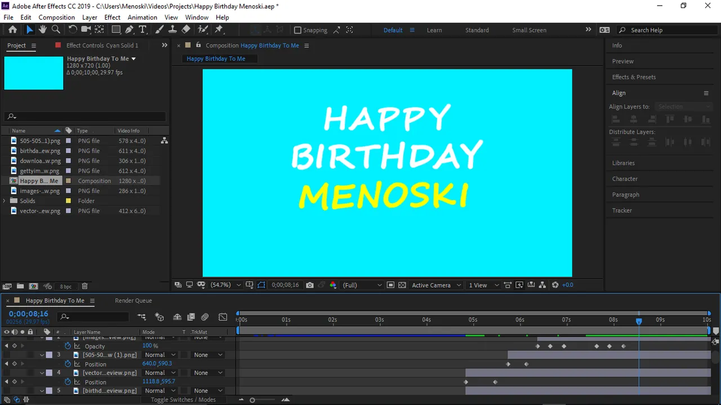Expand the Solids folder in Project panel
Screen dimensions: 721x405
coord(5,201)
